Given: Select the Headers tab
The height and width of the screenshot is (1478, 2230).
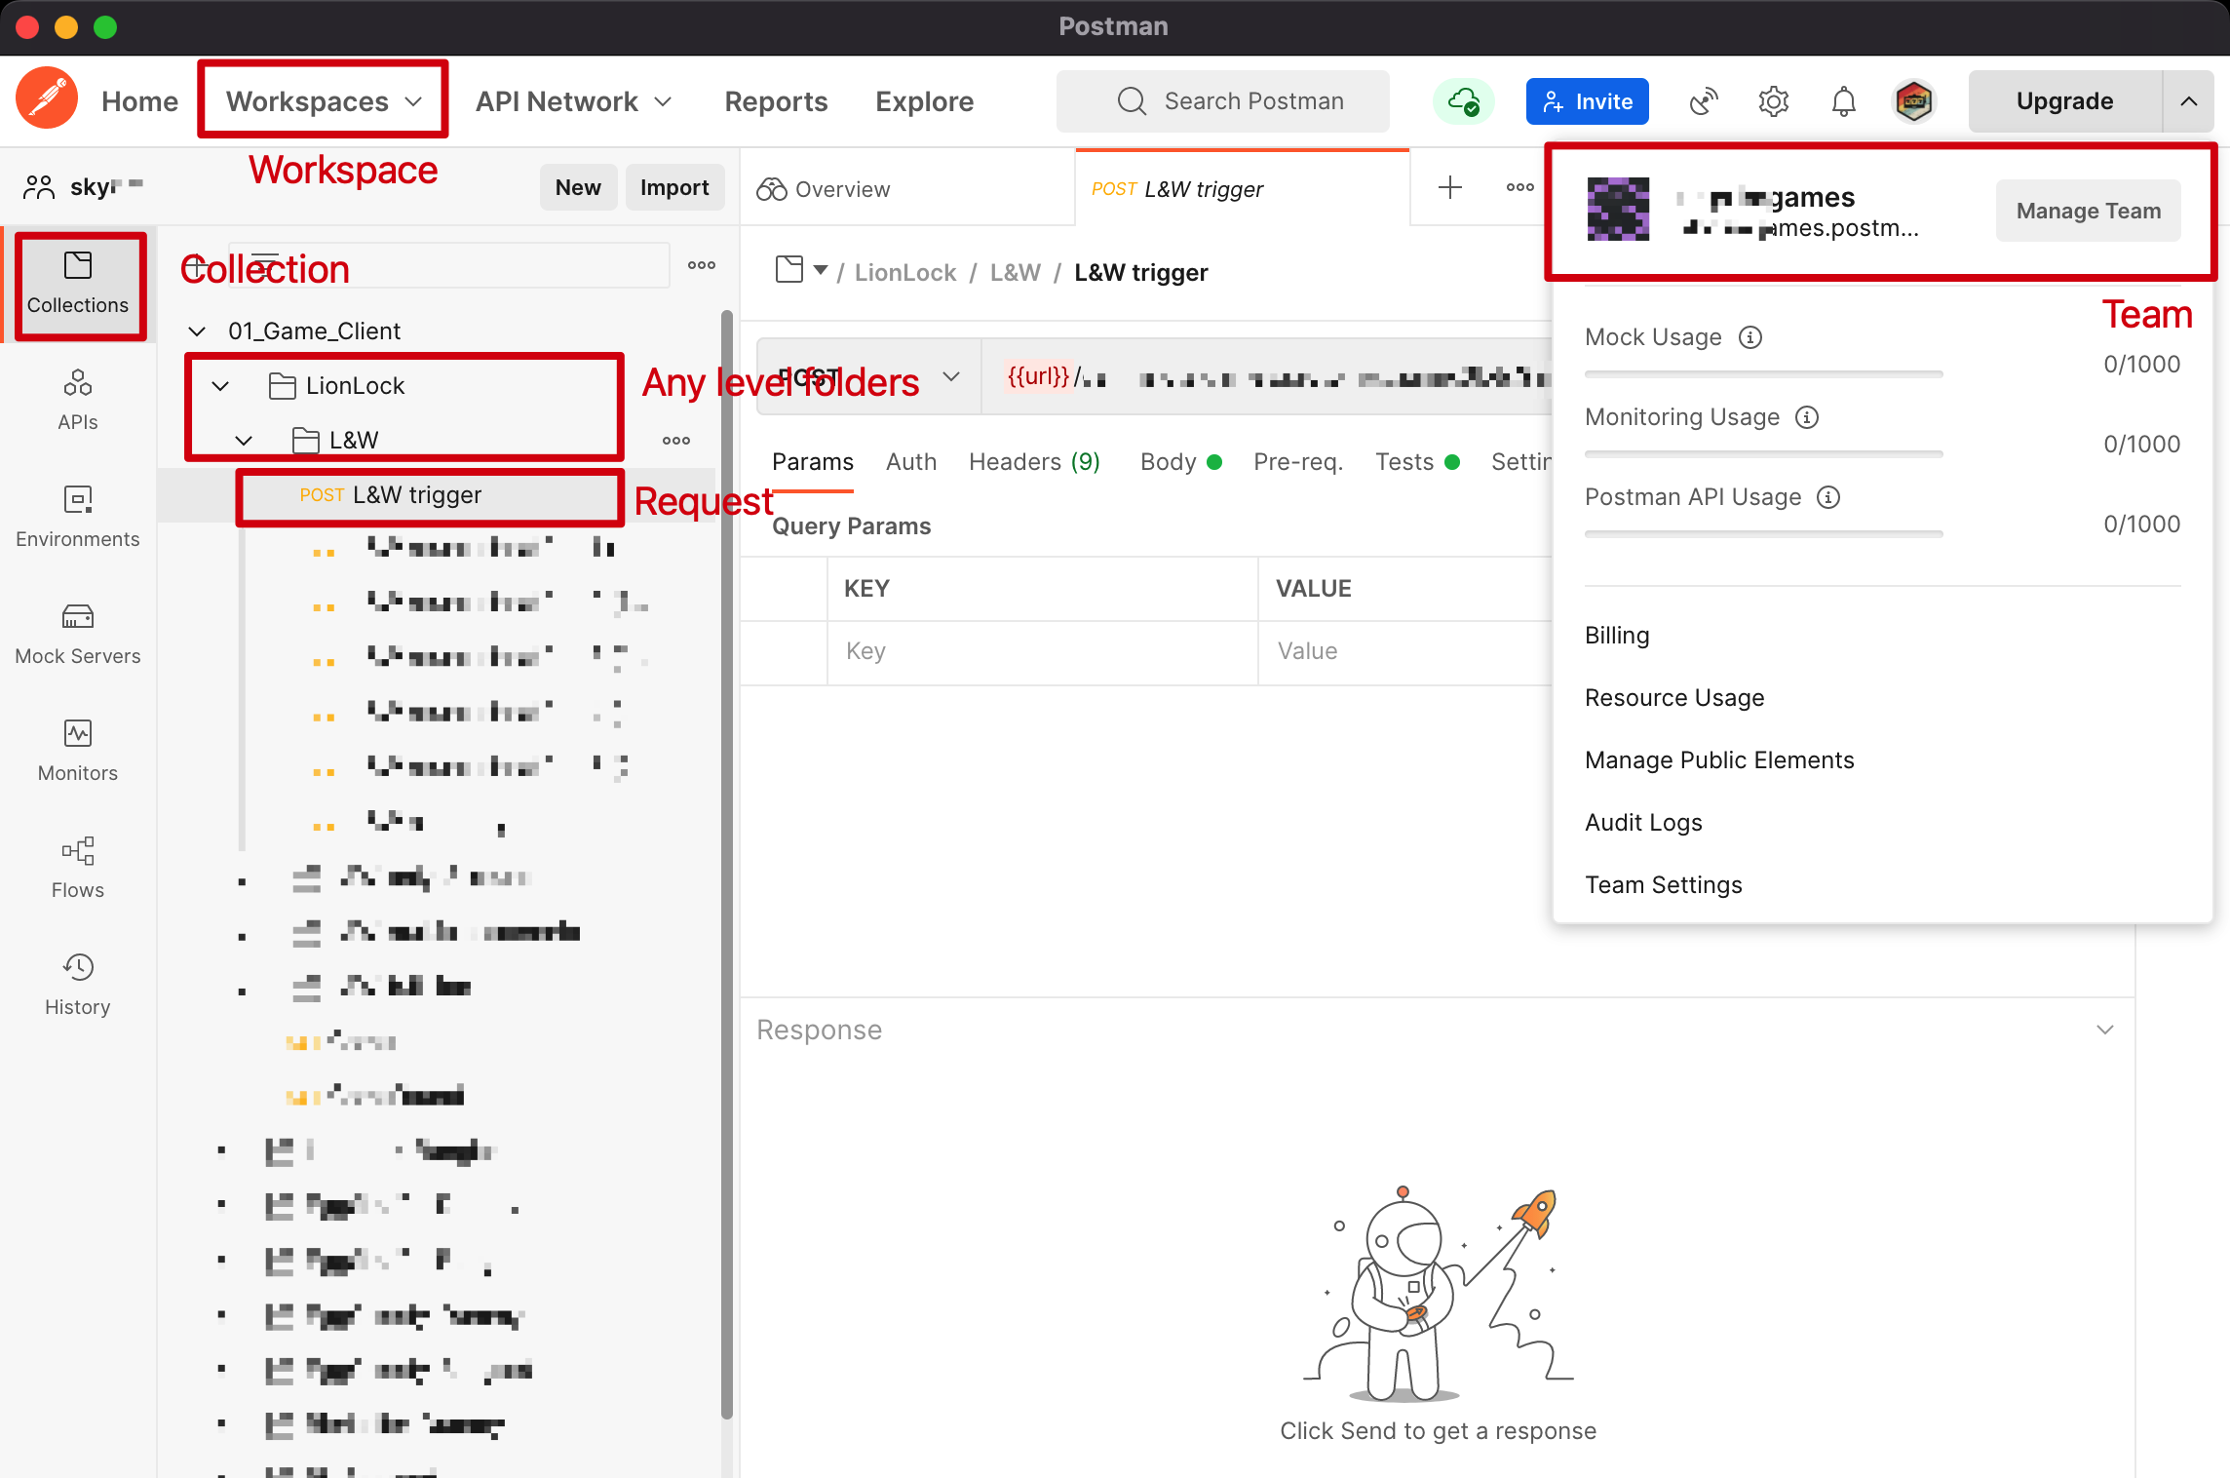Looking at the screenshot, I should point(1034,462).
